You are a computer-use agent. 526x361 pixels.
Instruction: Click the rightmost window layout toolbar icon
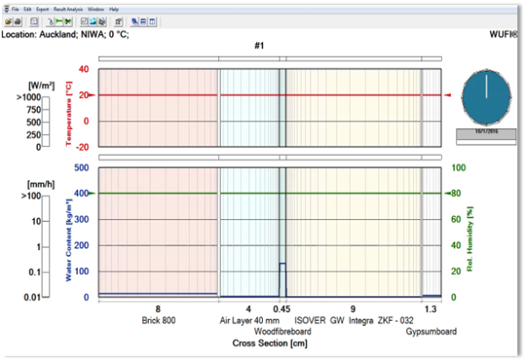pyautogui.click(x=153, y=19)
